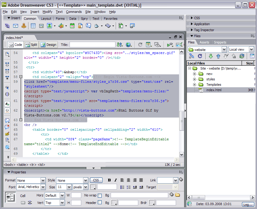The image size is (257, 209).
Task: Open View Options icon in document toolbar
Action: pos(148,45)
